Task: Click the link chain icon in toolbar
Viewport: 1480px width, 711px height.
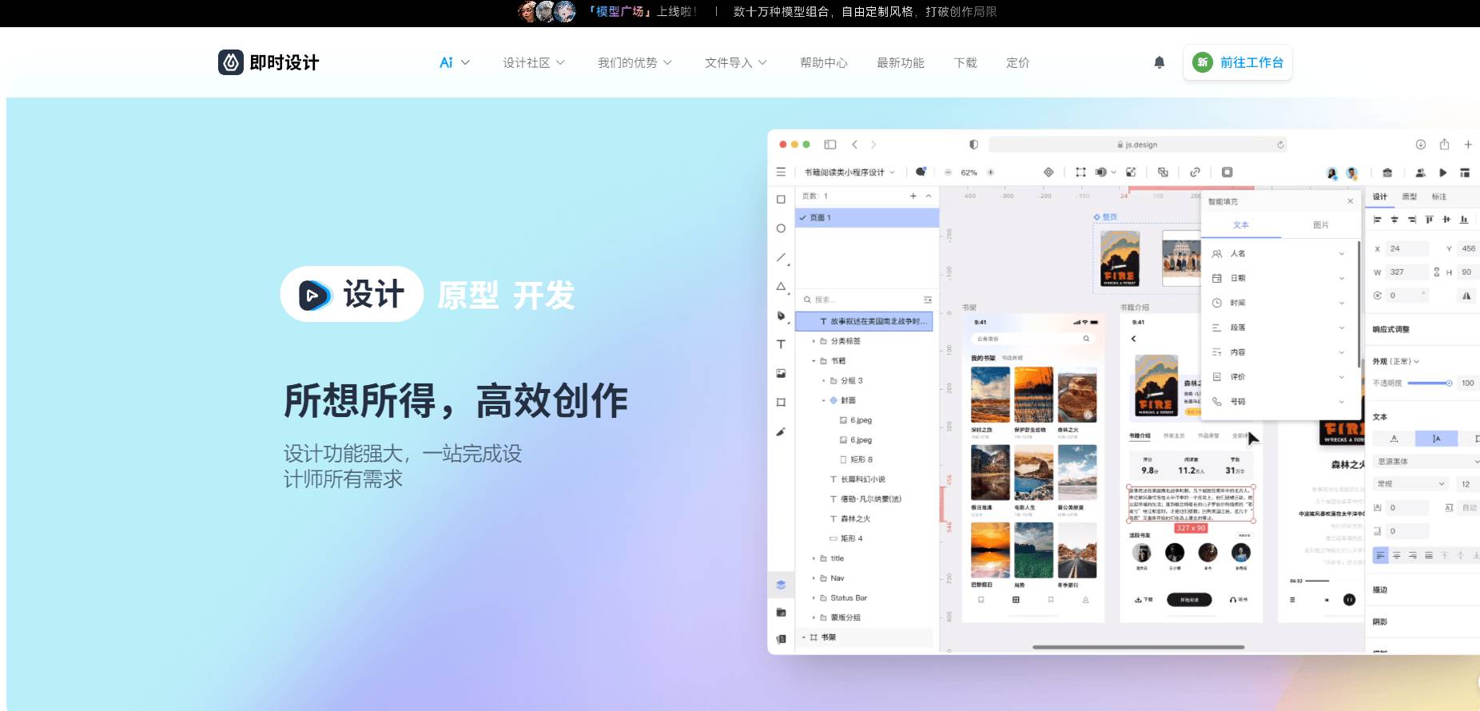Action: (1195, 172)
